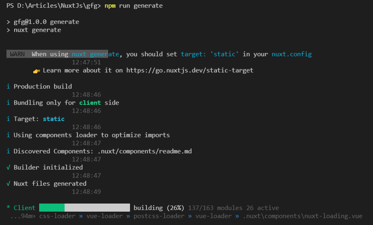The height and width of the screenshot is (225, 373).
Task: Click the WARN badge label
Action: click(17, 54)
